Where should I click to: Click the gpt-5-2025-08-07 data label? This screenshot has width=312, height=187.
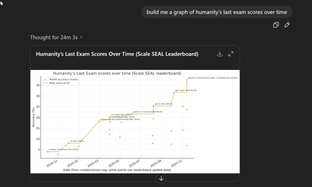click(163, 104)
